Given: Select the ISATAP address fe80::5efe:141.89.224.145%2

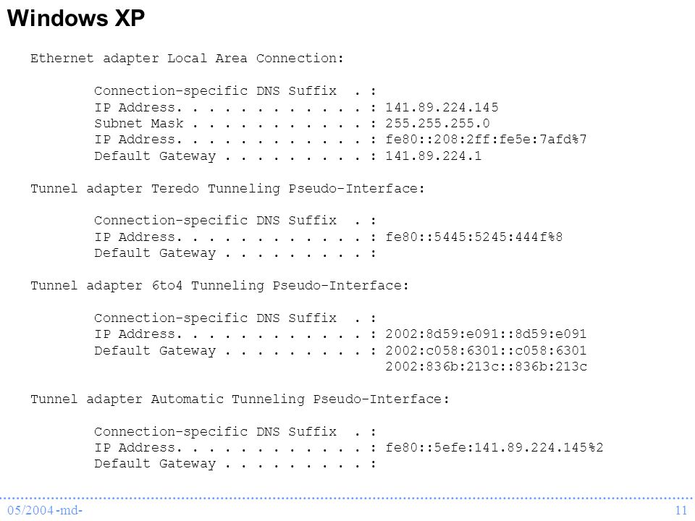Looking at the screenshot, I should pyautogui.click(x=494, y=447).
